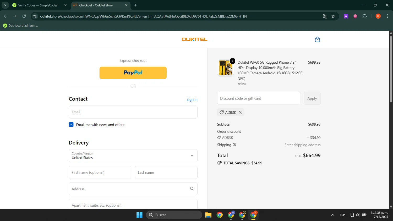The image size is (393, 221).
Task: Click the total amount $664.99
Action: [x=312, y=155]
